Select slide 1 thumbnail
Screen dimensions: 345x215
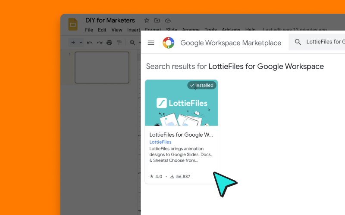pos(102,68)
